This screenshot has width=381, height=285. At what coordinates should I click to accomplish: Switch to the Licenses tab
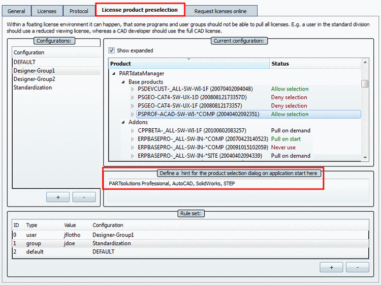[47, 11]
